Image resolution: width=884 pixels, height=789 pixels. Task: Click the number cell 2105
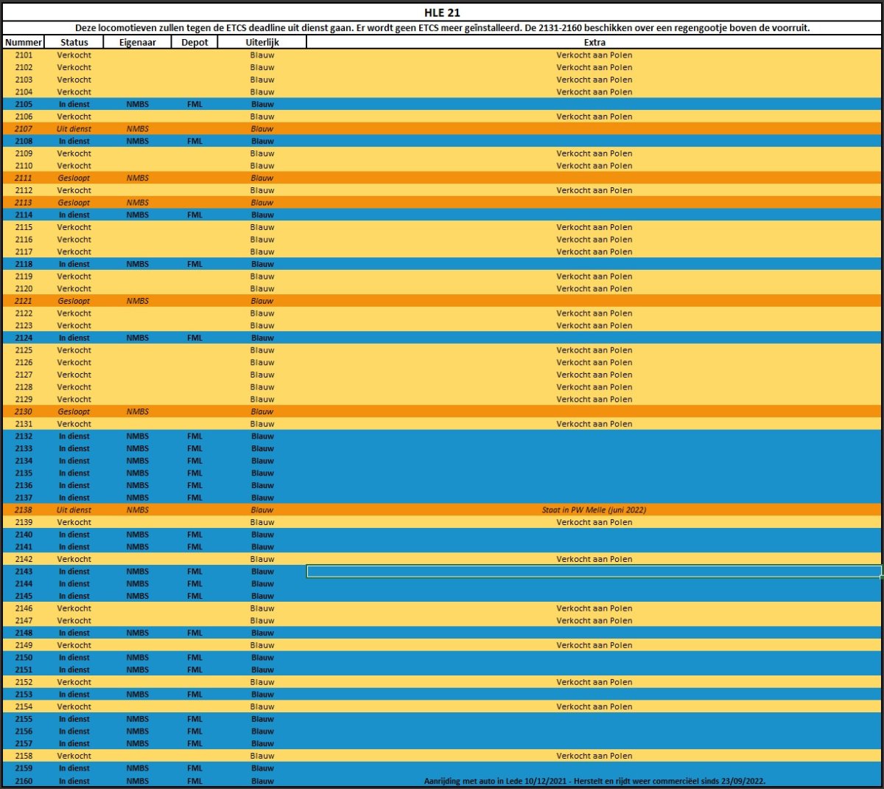click(x=24, y=104)
